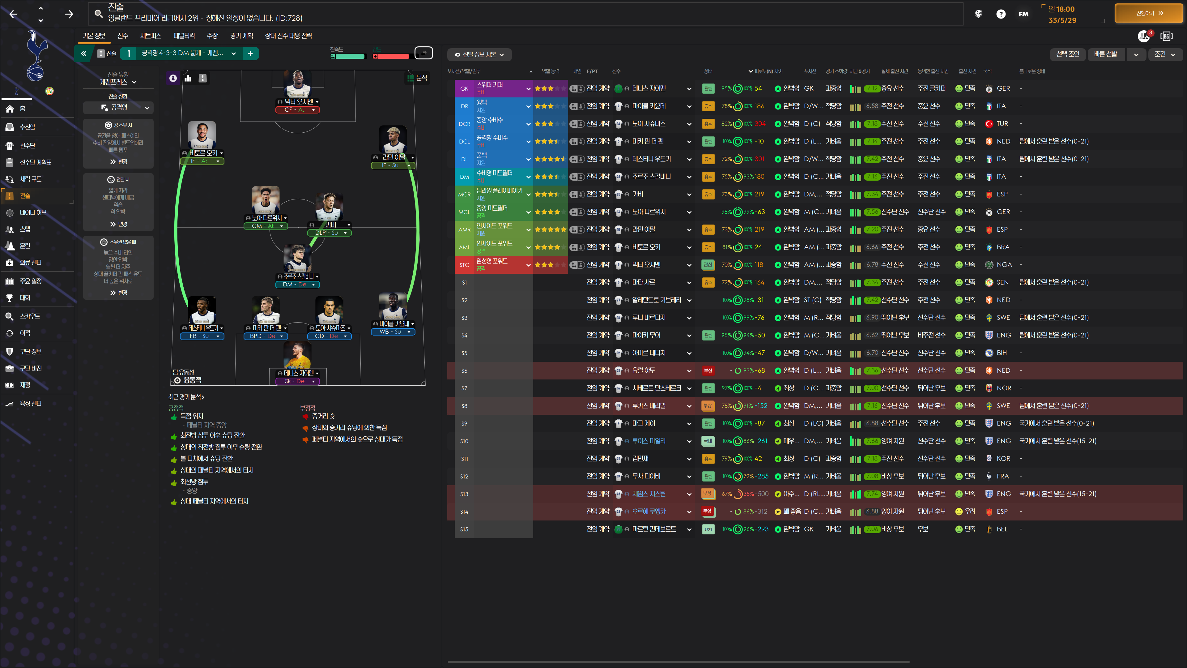This screenshot has height=668, width=1187.
Task: Open the 상대 선수 대응 전략 tab
Action: (x=288, y=36)
